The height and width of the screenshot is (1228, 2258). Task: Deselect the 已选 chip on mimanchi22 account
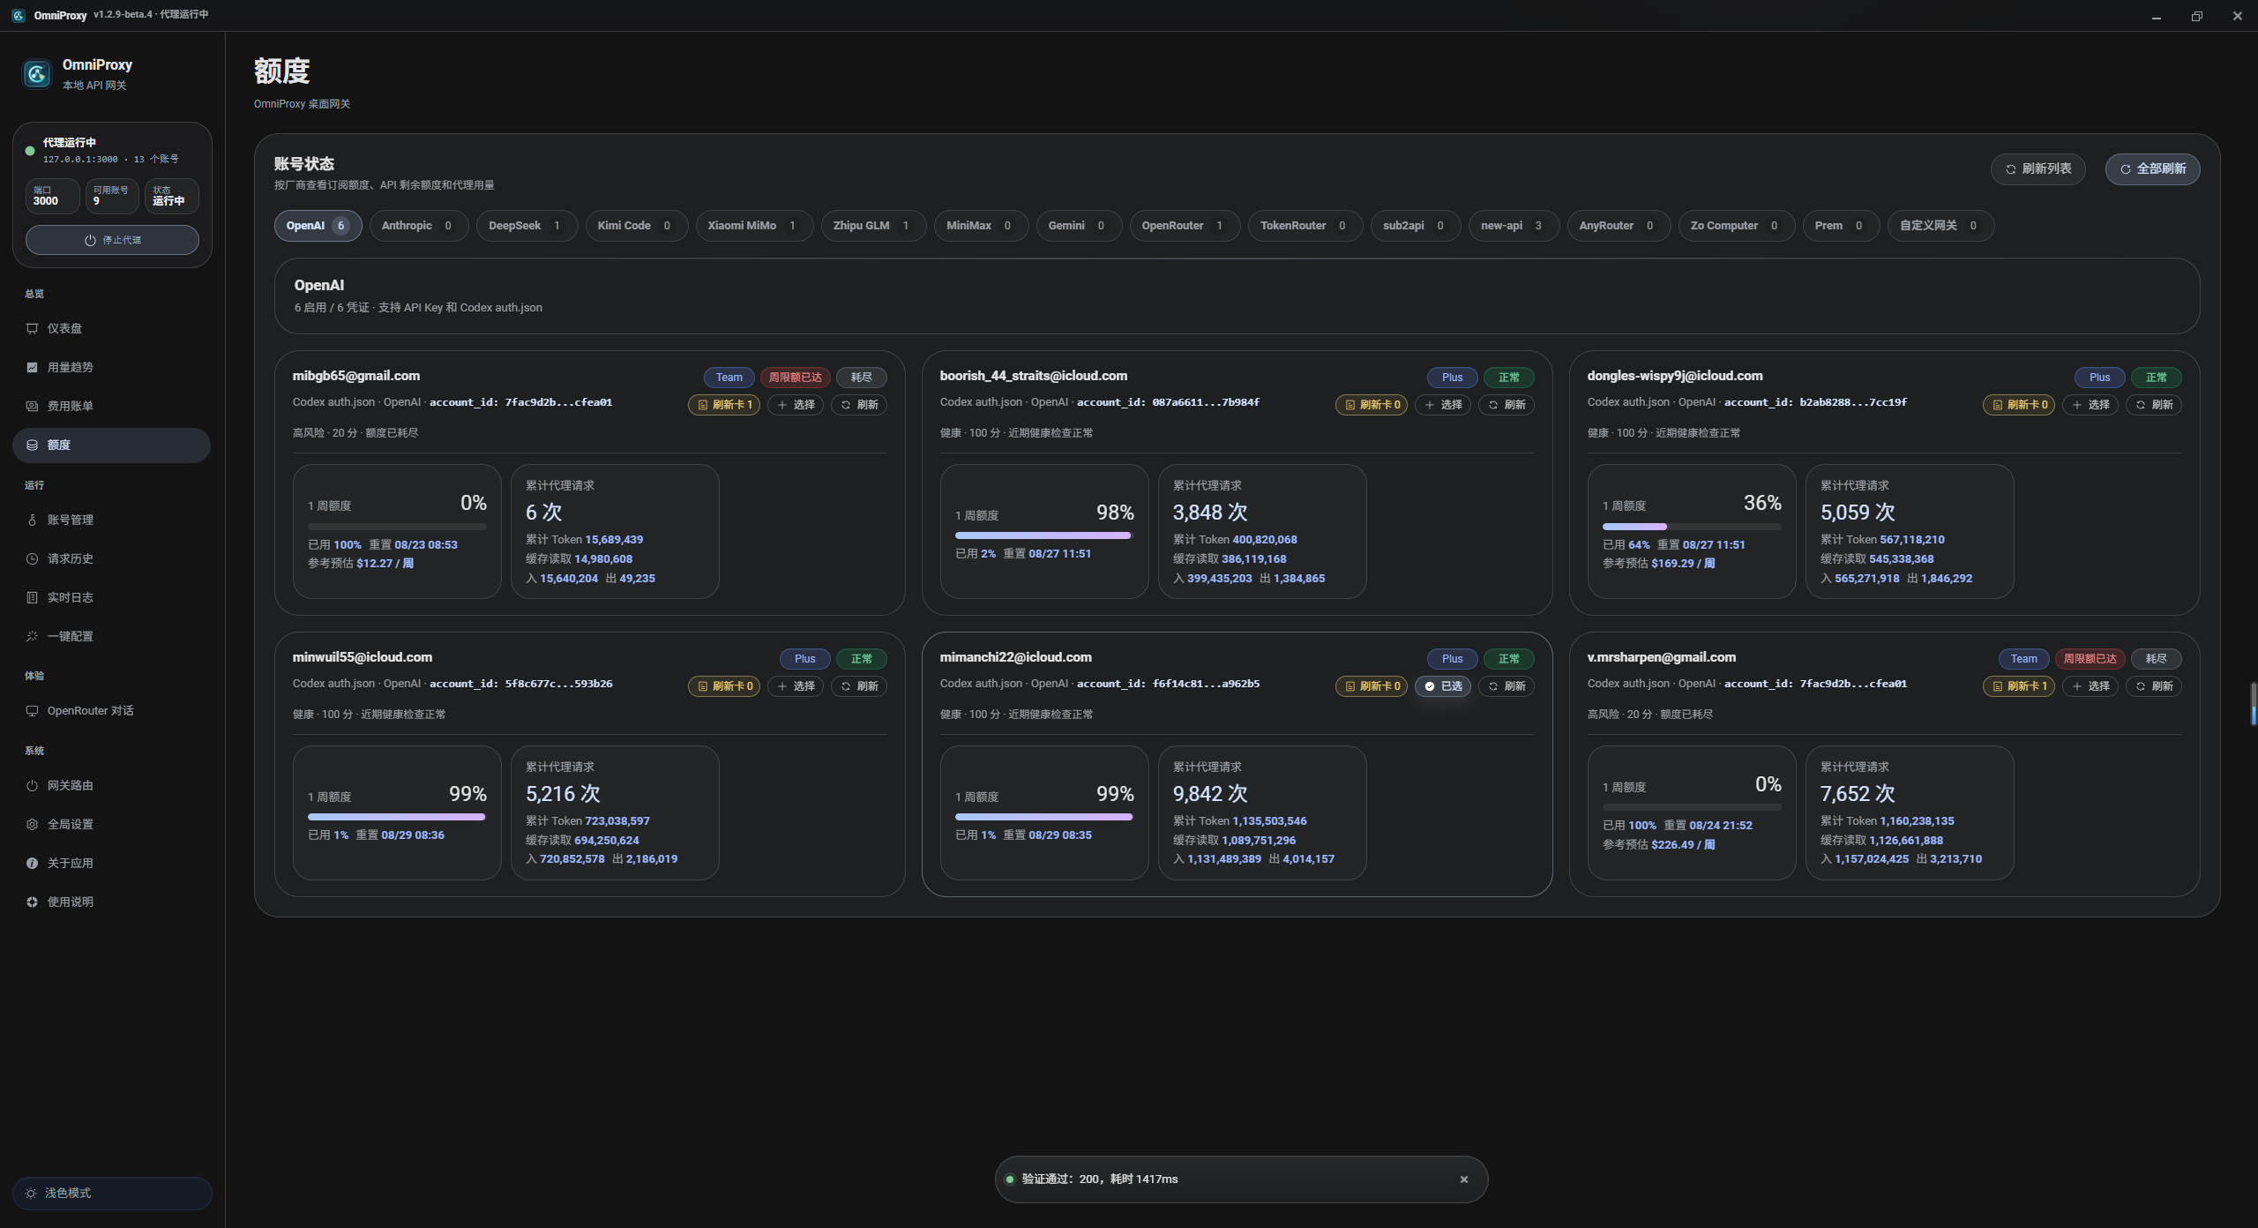[x=1443, y=685]
